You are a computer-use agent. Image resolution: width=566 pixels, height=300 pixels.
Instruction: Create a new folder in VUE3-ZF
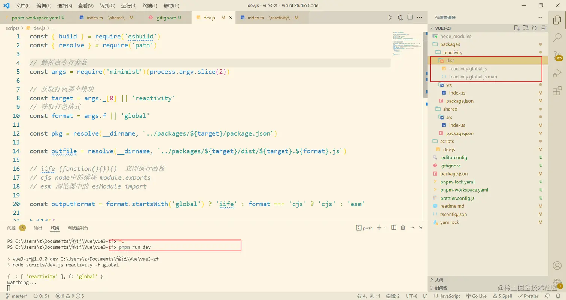click(526, 28)
